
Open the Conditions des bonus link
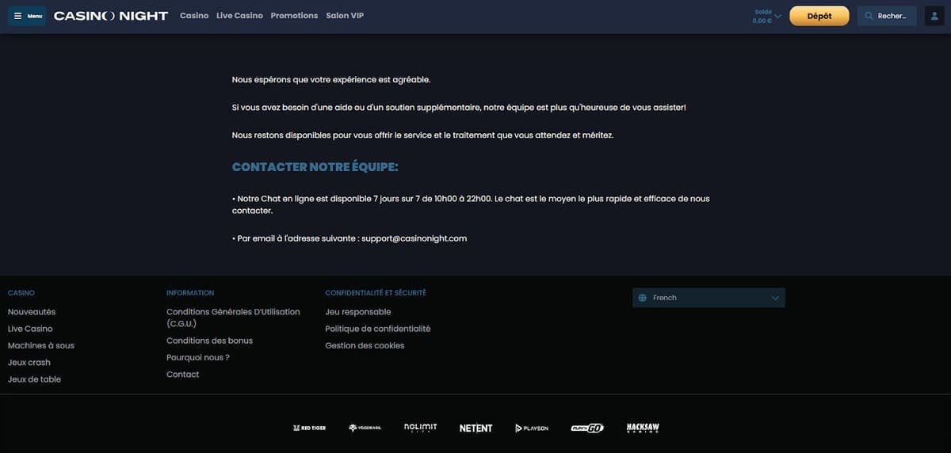pyautogui.click(x=209, y=341)
